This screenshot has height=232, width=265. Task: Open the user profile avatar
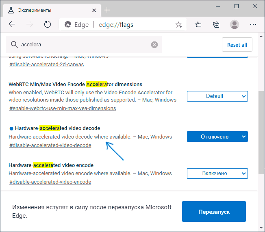(235, 24)
